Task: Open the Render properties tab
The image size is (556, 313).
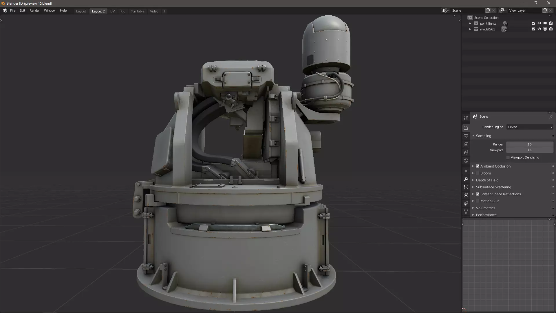Action: (x=466, y=128)
